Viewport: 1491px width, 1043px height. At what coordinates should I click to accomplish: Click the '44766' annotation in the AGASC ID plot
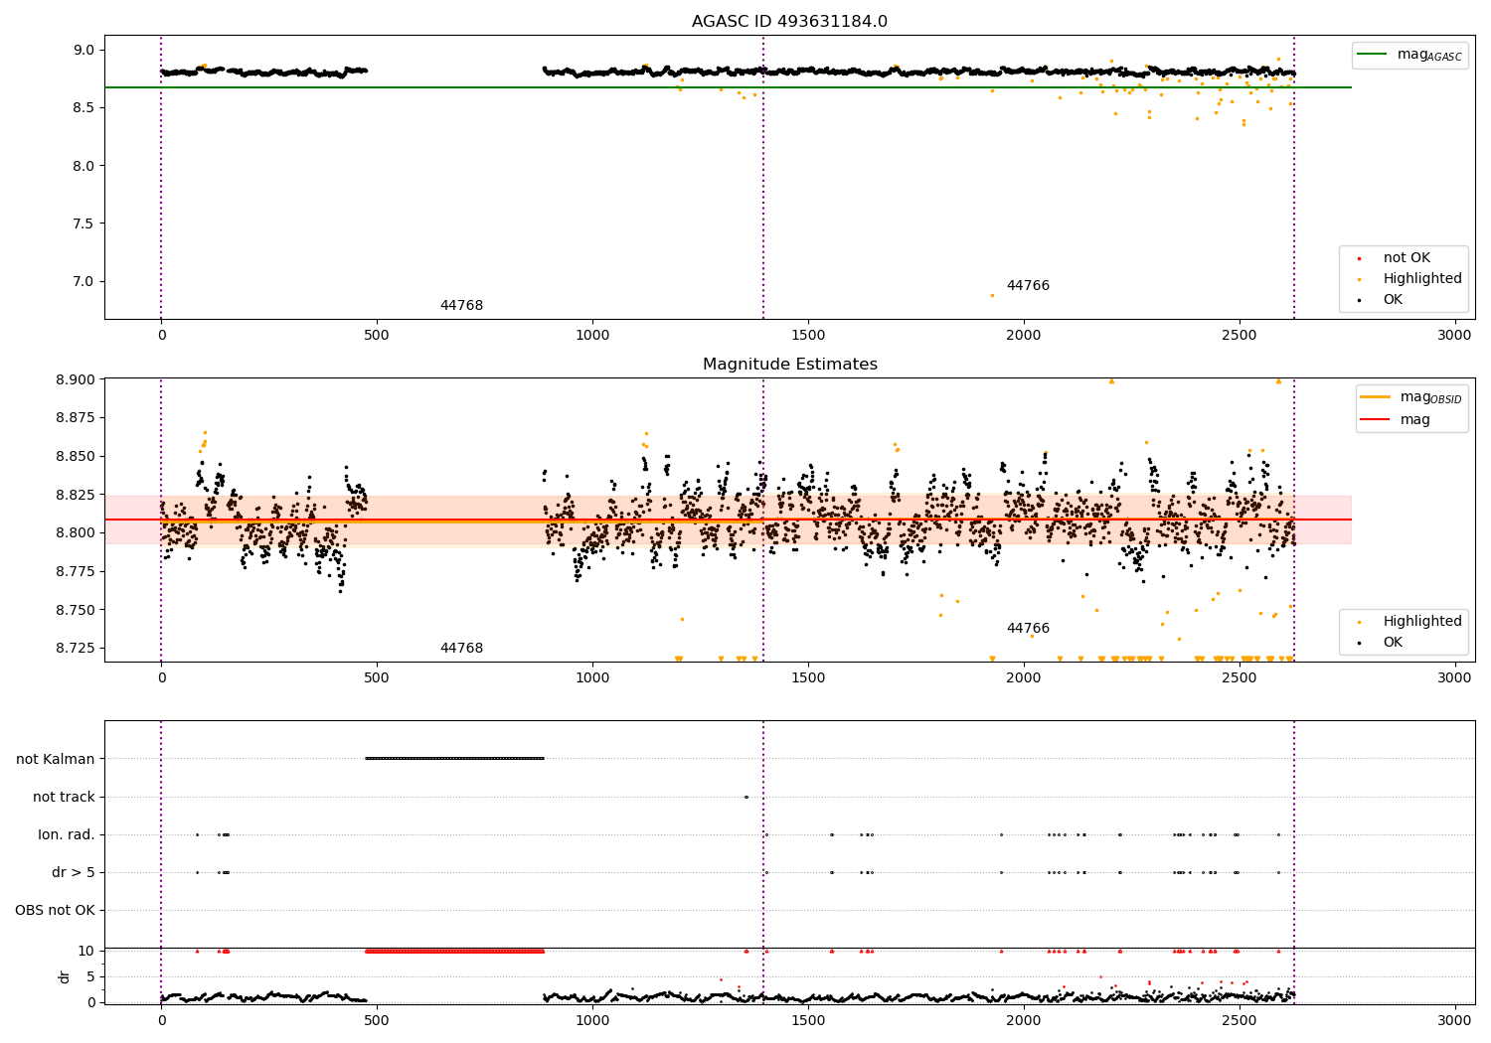click(1028, 286)
